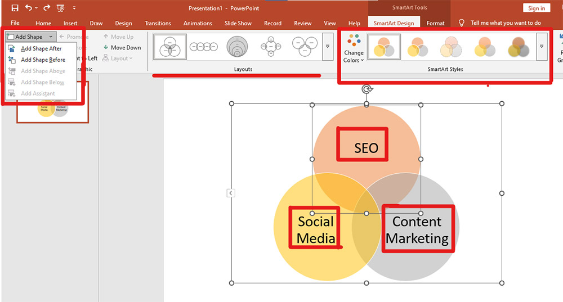Click the right-middle SmartArt frame handle

[x=502, y=193]
